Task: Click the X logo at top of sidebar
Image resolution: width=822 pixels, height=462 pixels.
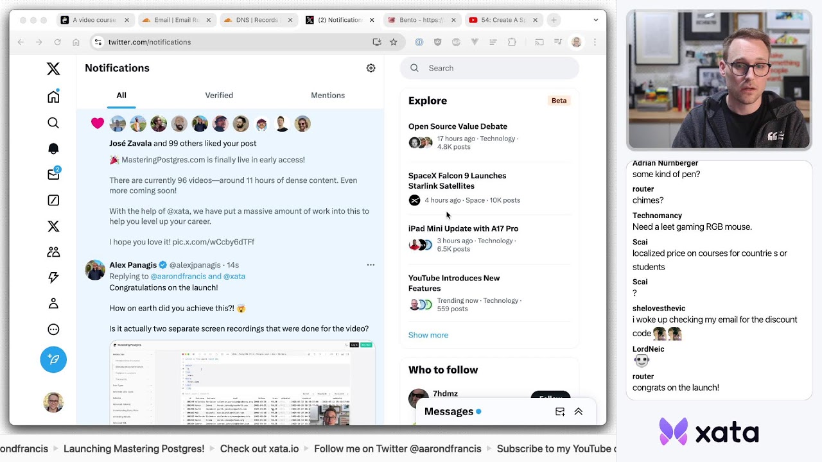Action: 53,69
